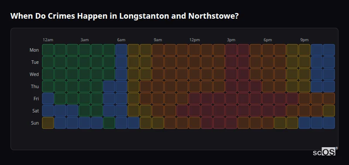Pick the Thursday 11pm blue cell
The width and height of the screenshot is (349, 165).
point(329,86)
